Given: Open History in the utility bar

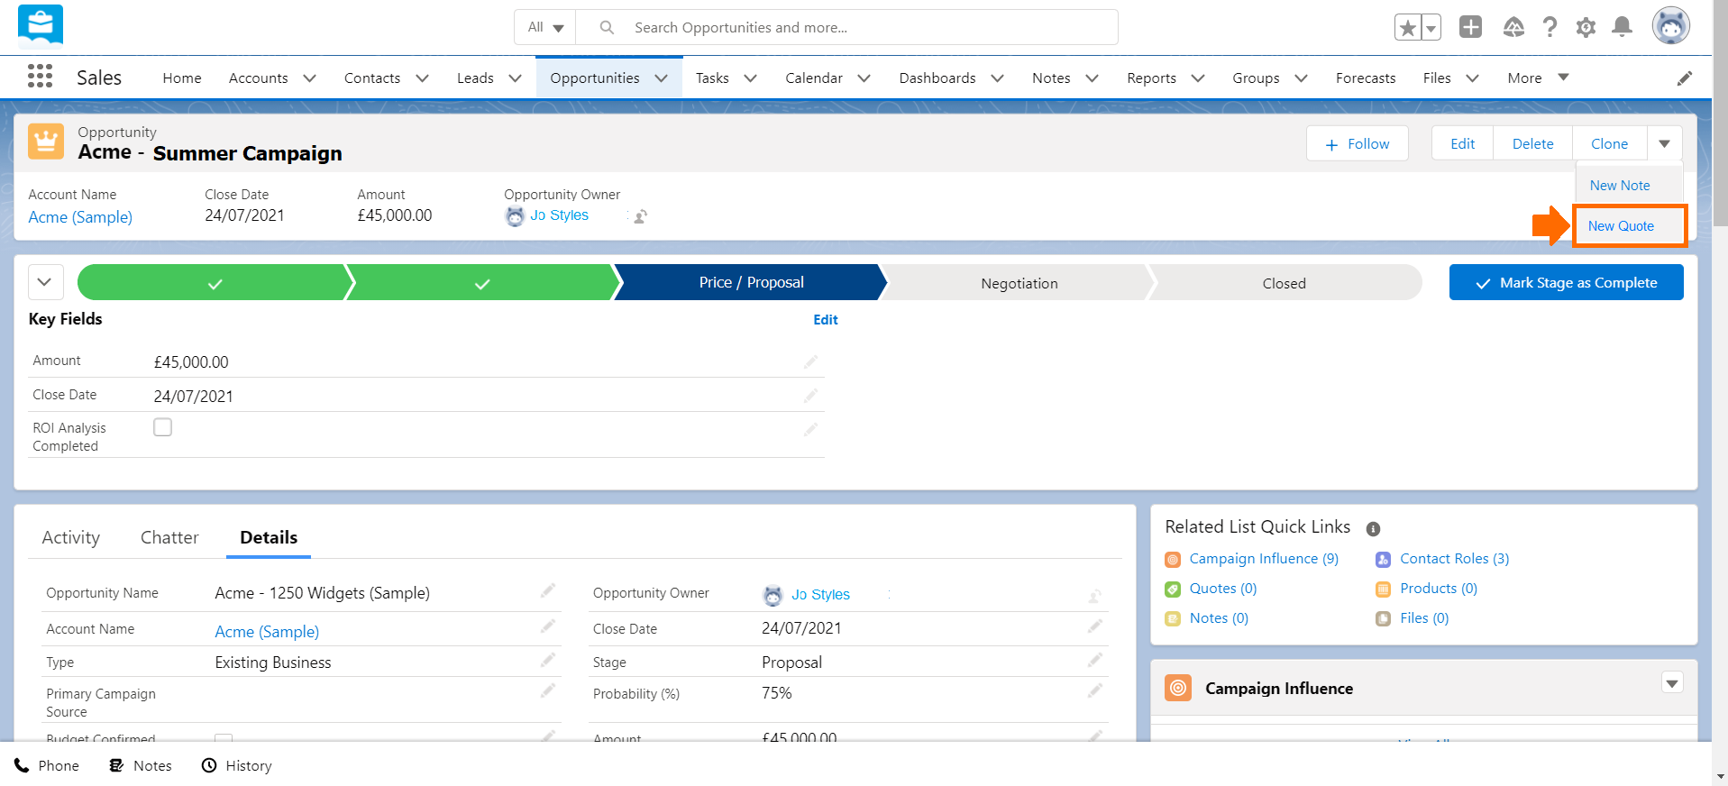Looking at the screenshot, I should click(x=236, y=765).
